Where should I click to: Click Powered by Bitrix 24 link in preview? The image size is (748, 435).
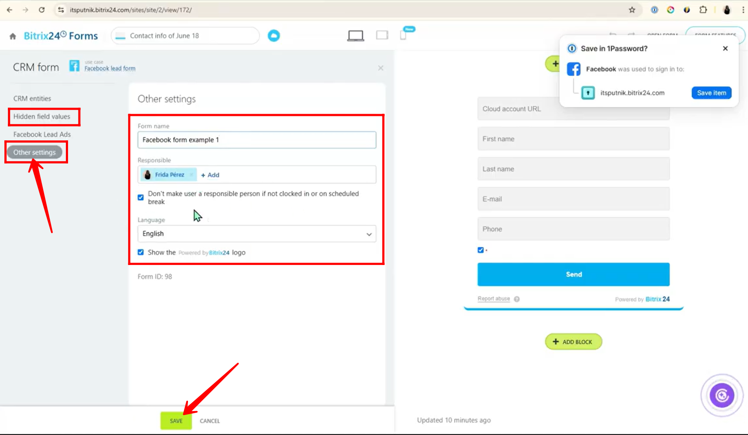click(642, 299)
